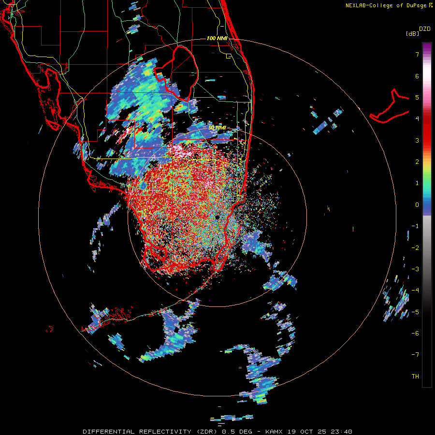Click the -4 value on color scale

click(x=415, y=290)
